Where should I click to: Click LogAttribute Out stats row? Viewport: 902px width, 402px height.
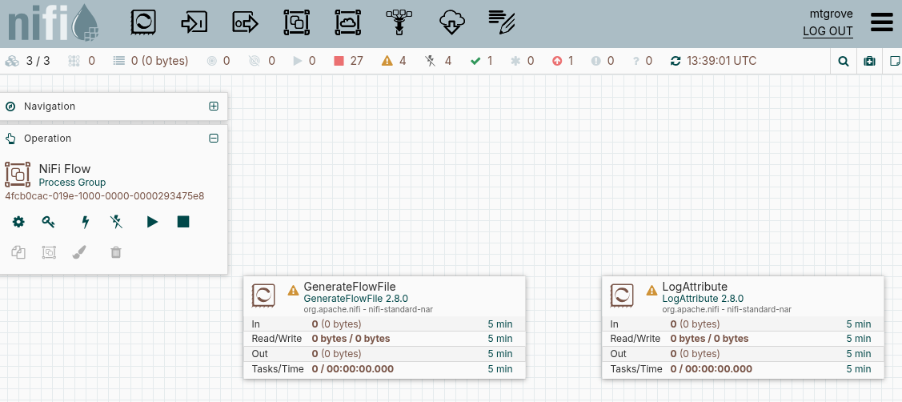[x=743, y=354]
